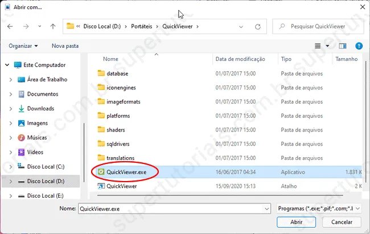Expand the Disco Local (C:) node
This screenshot has width=370, height=234.
click(10, 167)
